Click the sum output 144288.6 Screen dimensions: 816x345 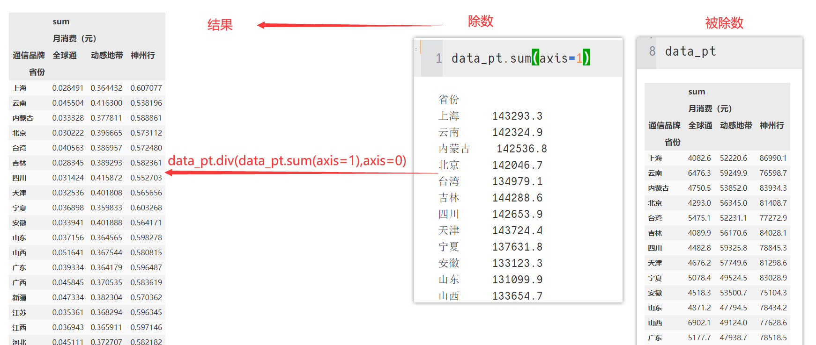point(517,198)
